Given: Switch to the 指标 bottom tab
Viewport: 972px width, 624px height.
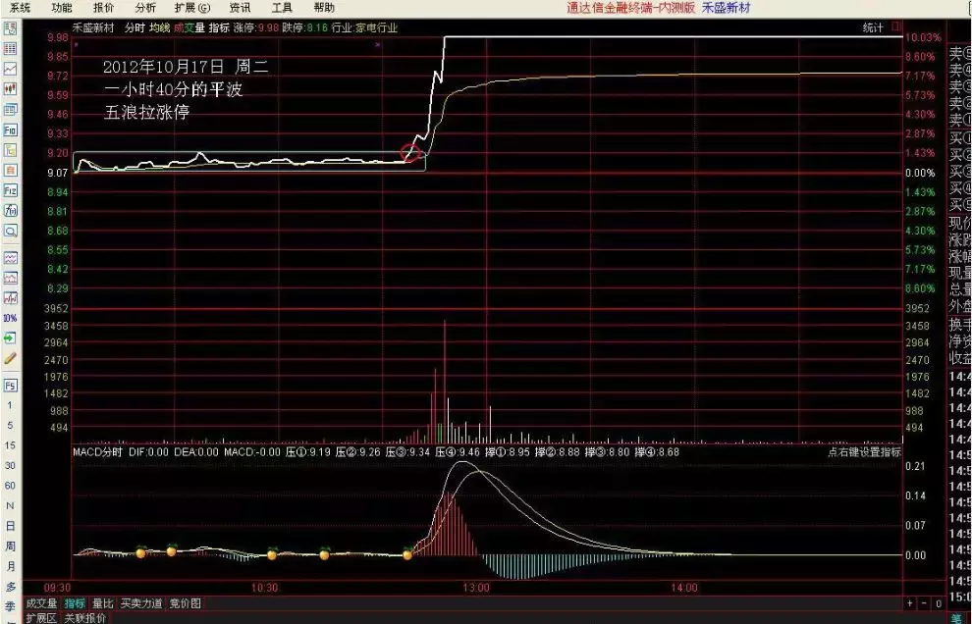Looking at the screenshot, I should click(x=75, y=603).
